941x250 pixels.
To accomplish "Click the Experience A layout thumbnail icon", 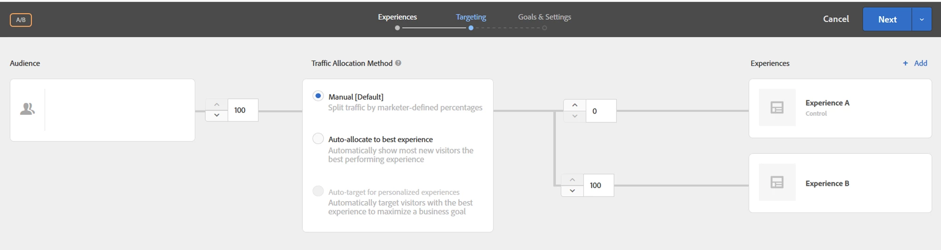I will (x=777, y=108).
